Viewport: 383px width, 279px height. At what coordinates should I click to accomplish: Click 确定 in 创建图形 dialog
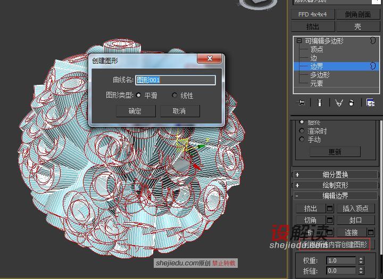[136, 111]
